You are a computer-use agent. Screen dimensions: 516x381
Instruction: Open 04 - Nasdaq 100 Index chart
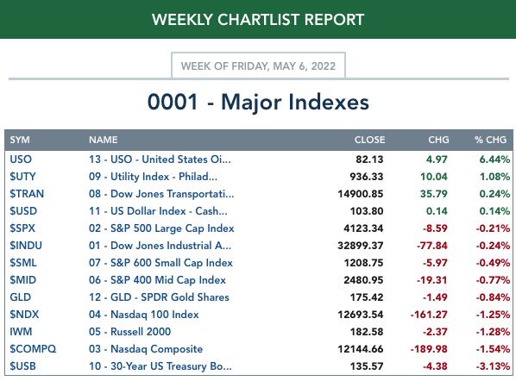tap(144, 315)
